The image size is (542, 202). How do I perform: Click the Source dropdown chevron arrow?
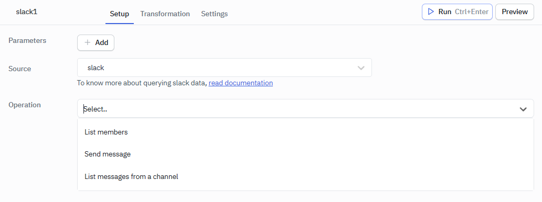tap(361, 68)
